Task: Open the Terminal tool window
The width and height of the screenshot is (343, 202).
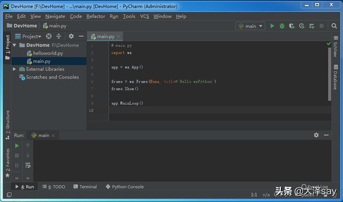Action: pos(85,187)
